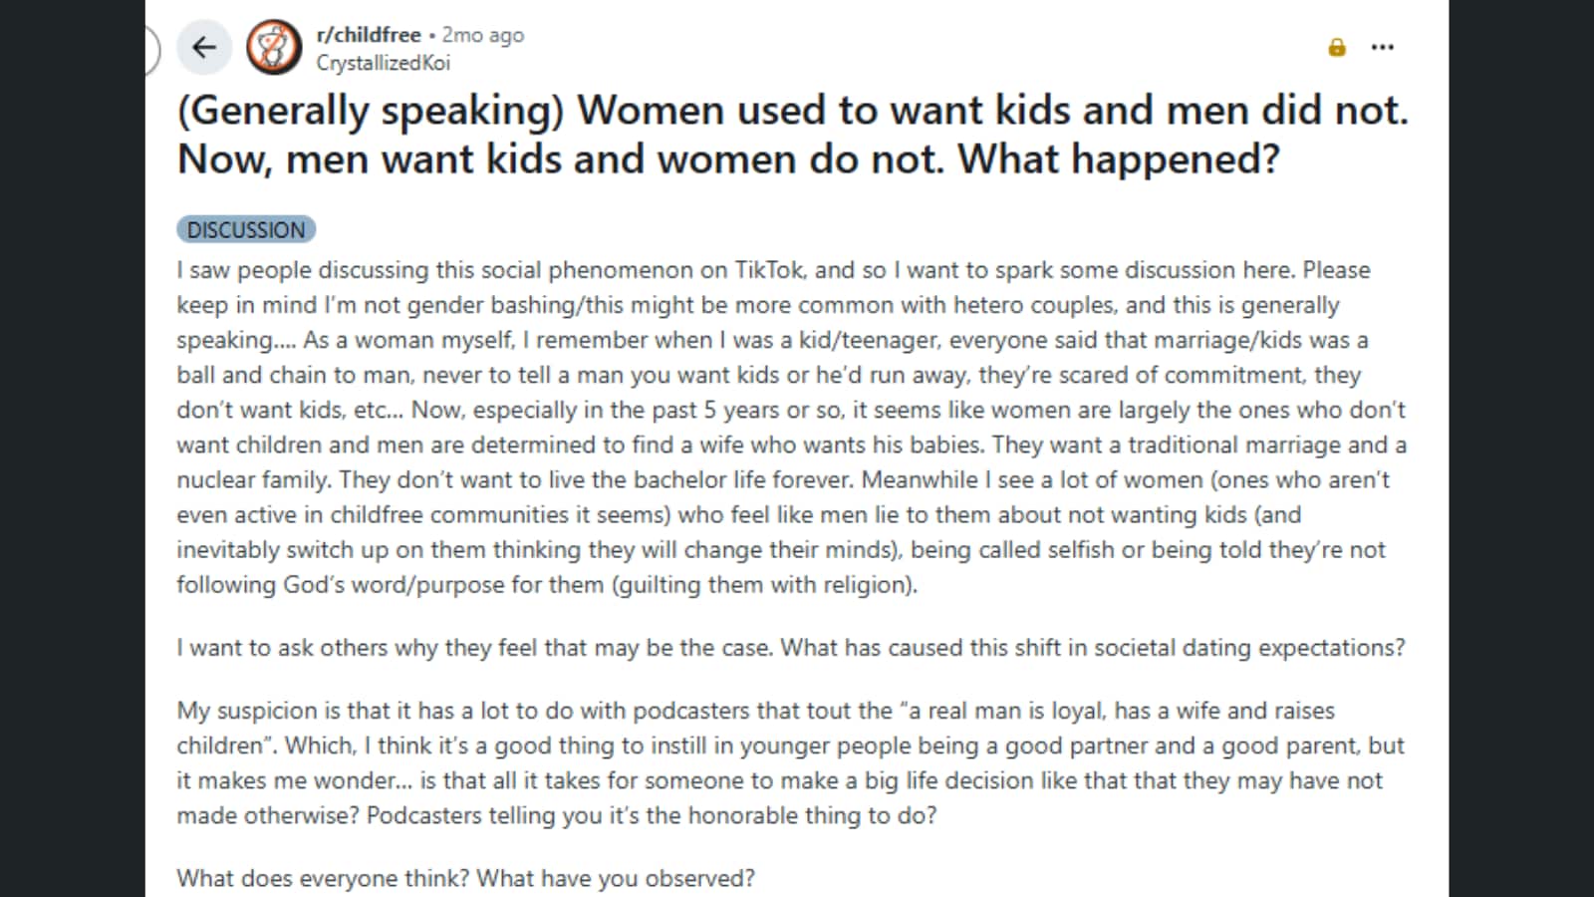
Task: Click the post title about women and men wanting kids
Action: point(793,135)
